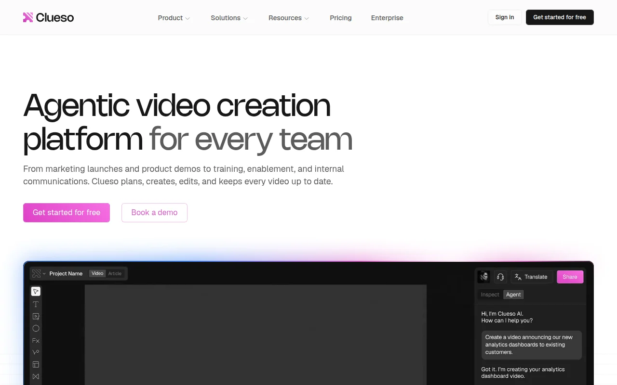Click the pink Share button
The width and height of the screenshot is (617, 385).
[570, 277]
